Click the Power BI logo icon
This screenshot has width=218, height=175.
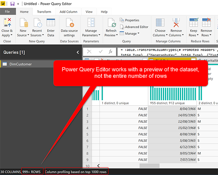pos(3,4)
